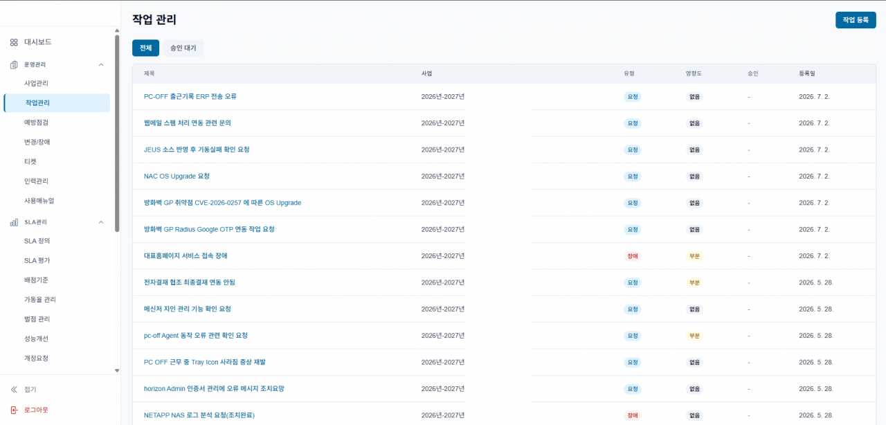Viewport: 886px width, 425px height.
Task: Click the 사업 column header
Action: 426,73
